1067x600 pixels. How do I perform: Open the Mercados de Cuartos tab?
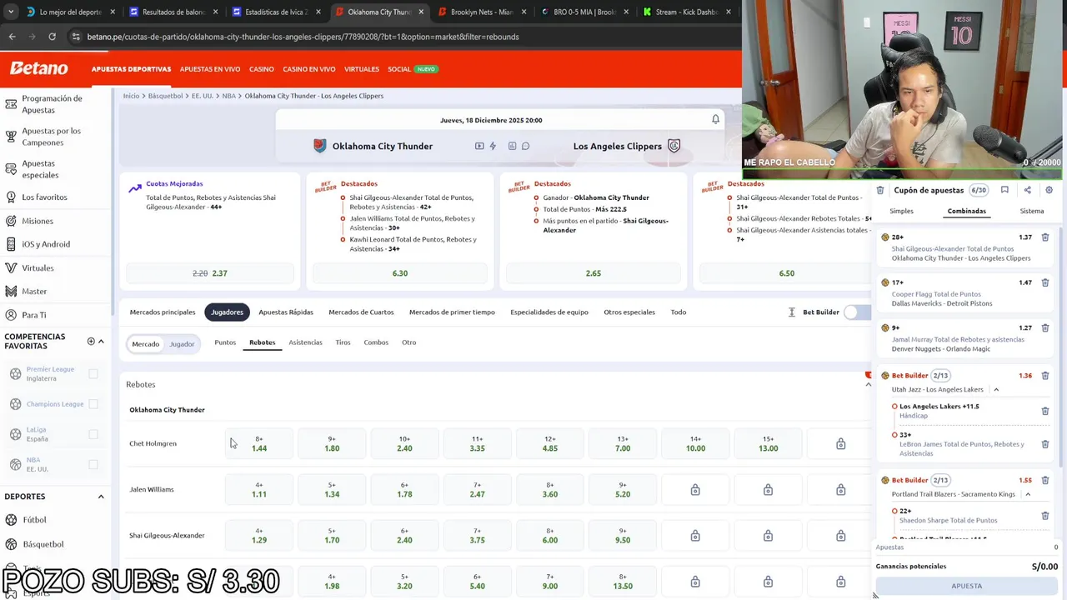coord(361,312)
